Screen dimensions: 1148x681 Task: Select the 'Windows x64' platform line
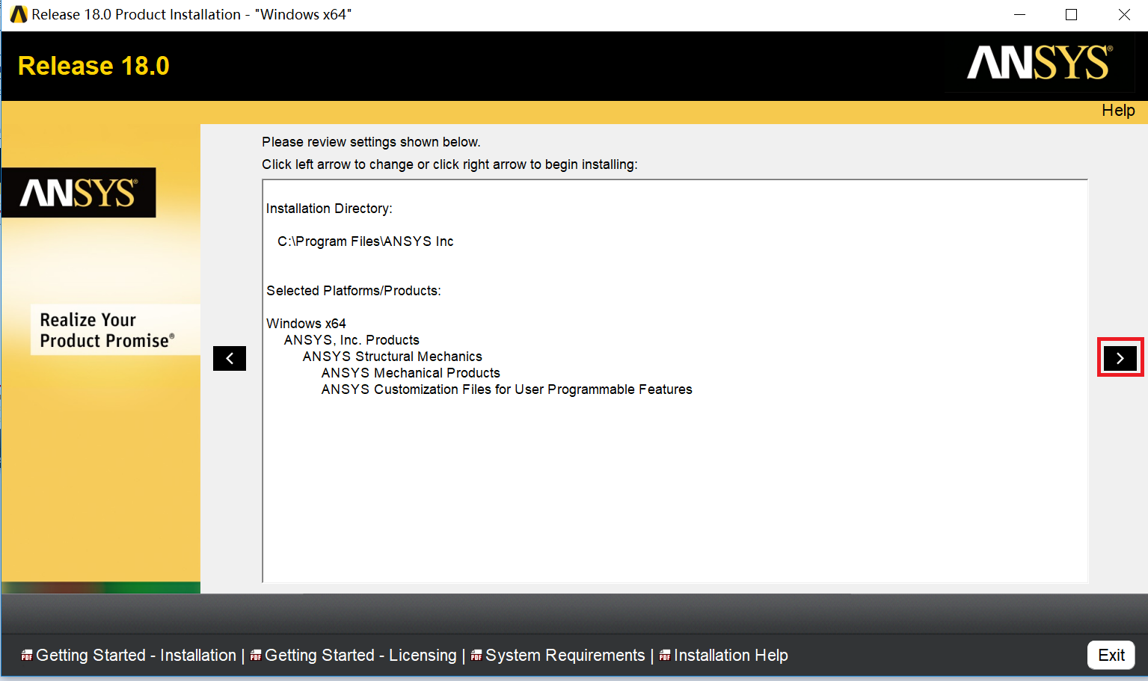[x=306, y=324]
